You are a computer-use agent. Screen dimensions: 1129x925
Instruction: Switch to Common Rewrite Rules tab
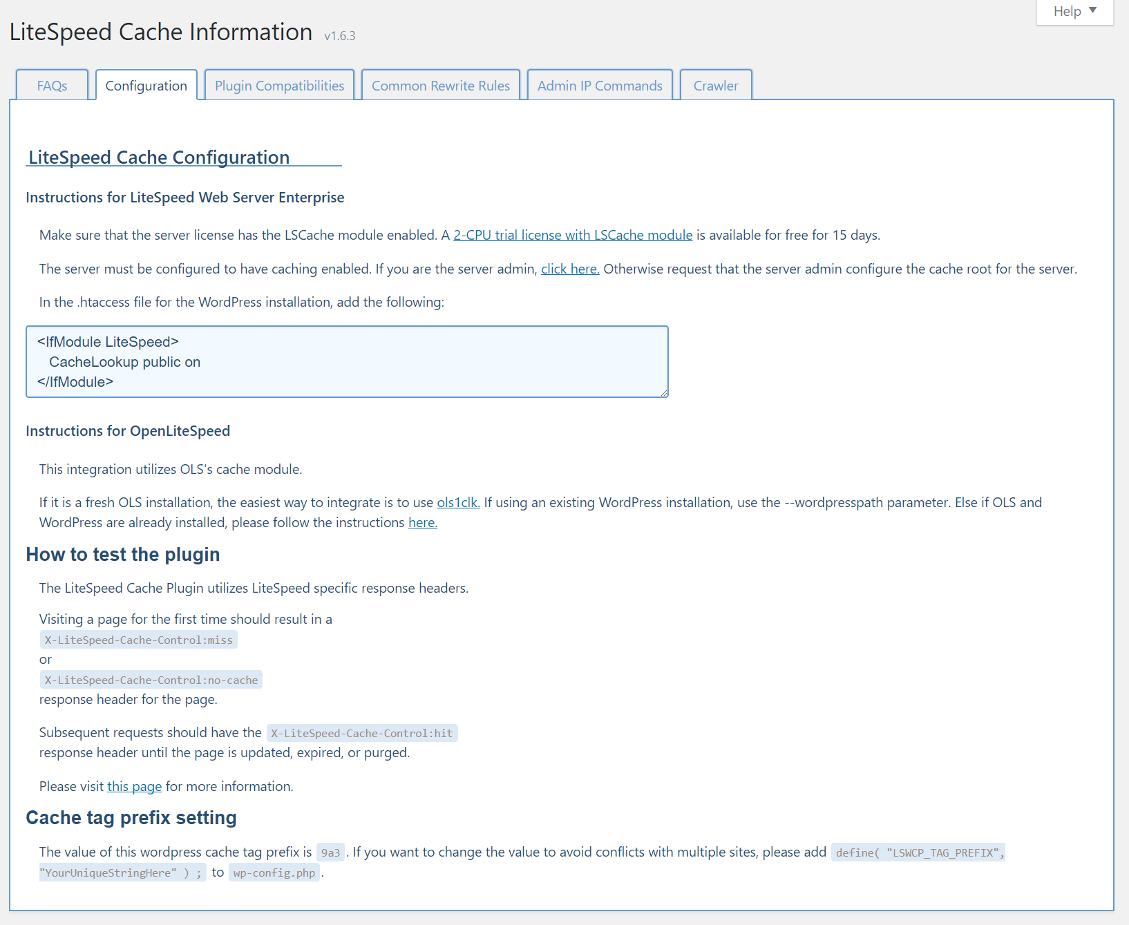441,85
